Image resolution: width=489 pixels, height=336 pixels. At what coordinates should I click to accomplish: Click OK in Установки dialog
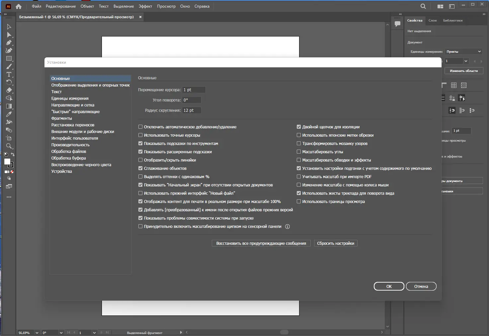(389, 287)
